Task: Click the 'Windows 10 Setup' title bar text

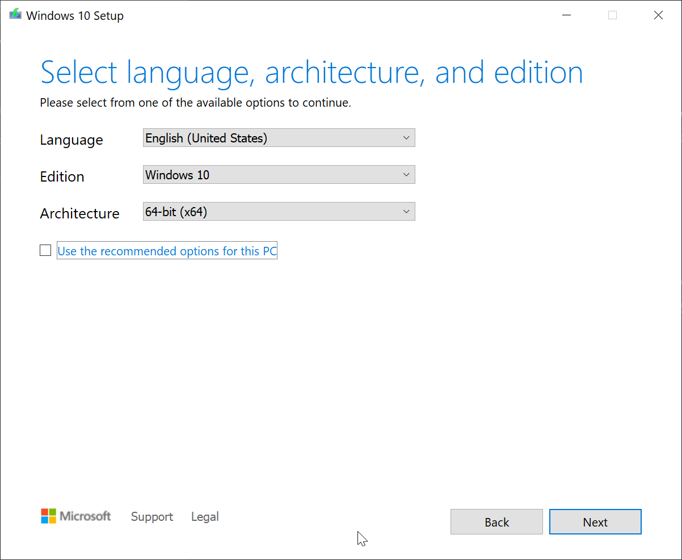Action: [75, 16]
